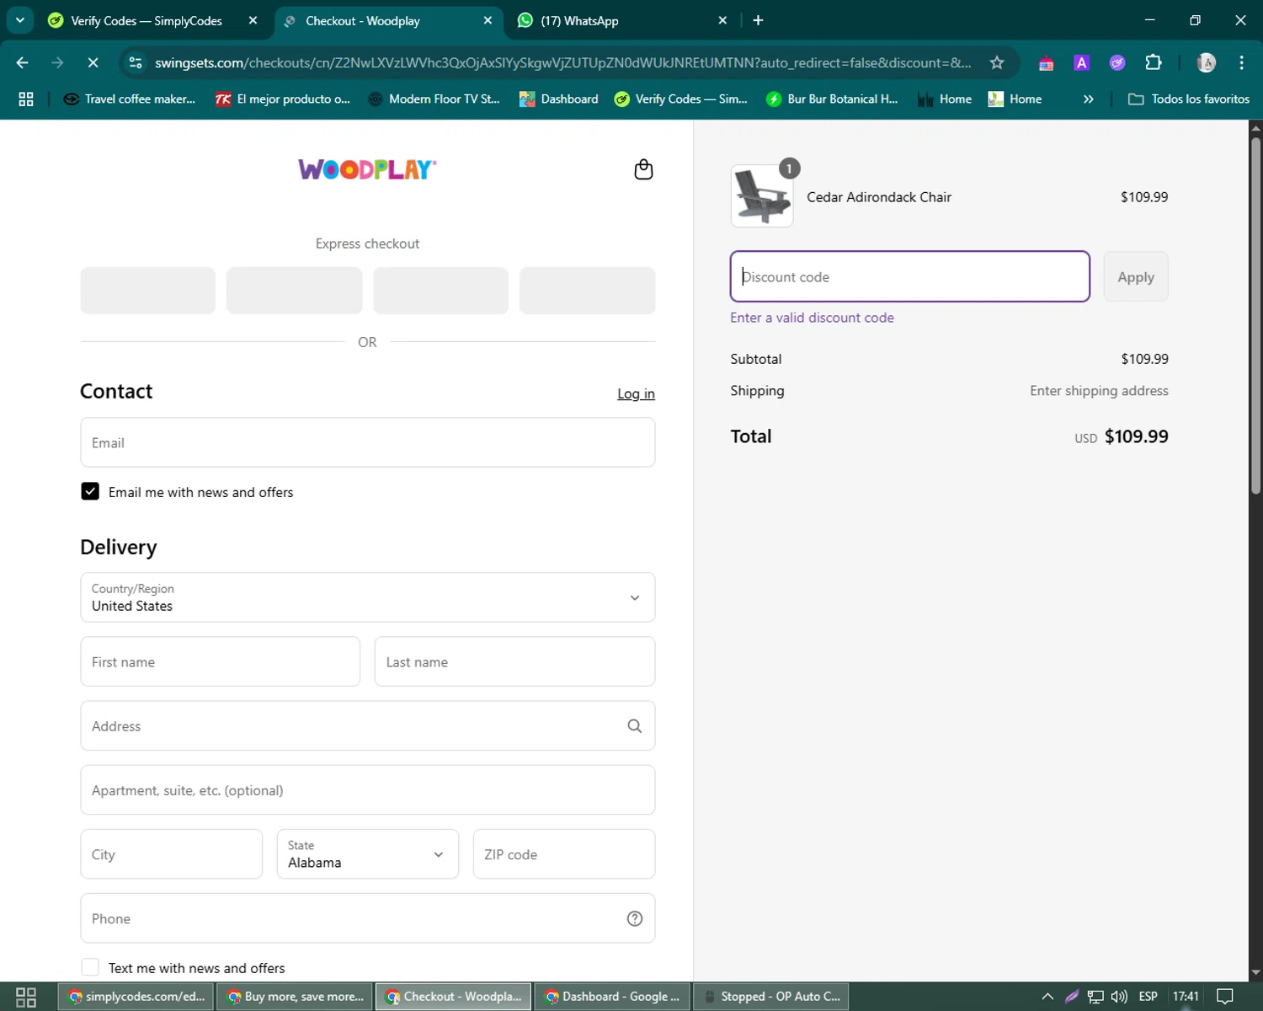Open the Modern Floor TV St... bookmark
Image resolution: width=1263 pixels, height=1011 pixels.
[x=434, y=99]
